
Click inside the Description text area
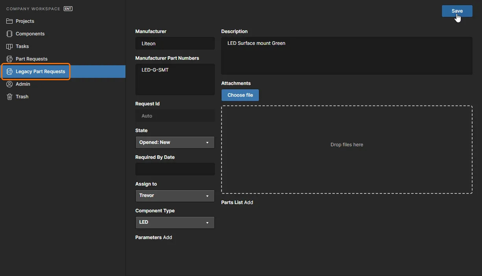346,56
